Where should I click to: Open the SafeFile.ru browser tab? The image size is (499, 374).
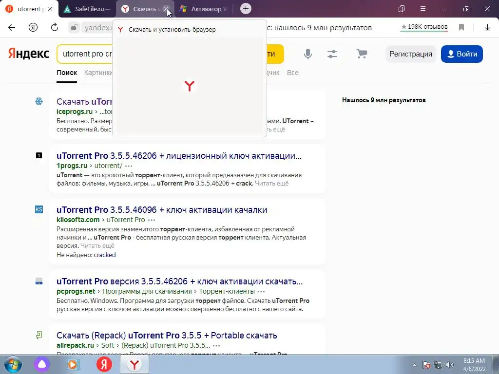point(87,9)
